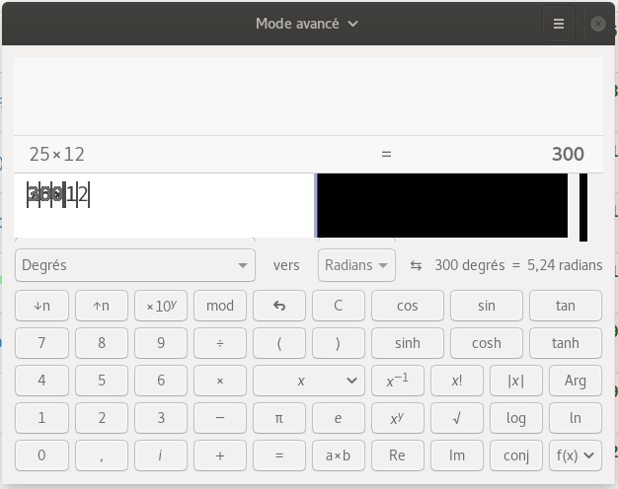This screenshot has height=489, width=618.
Task: Click the superscript ↑n button
Action: click(x=102, y=306)
